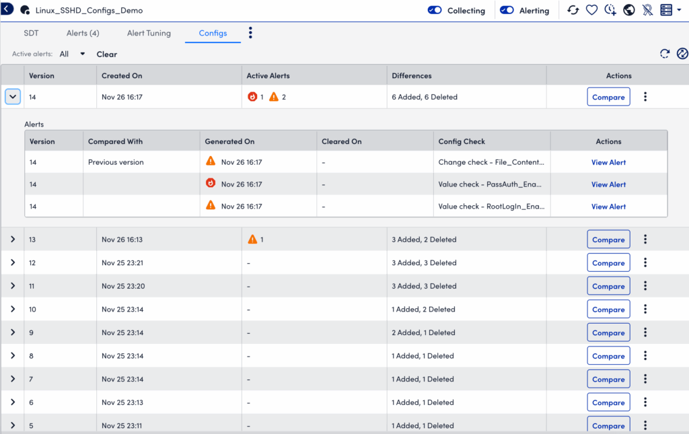The image size is (689, 434).
Task: Expand the version 8 row
Action: click(x=13, y=355)
